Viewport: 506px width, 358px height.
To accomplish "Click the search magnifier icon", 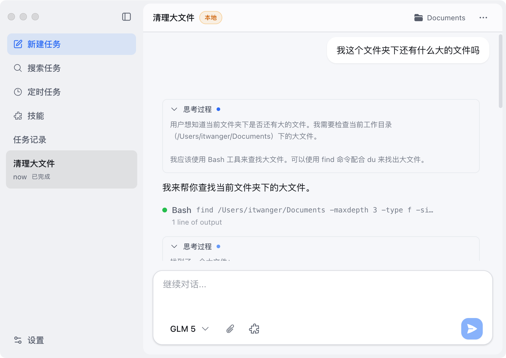I will coord(18,68).
